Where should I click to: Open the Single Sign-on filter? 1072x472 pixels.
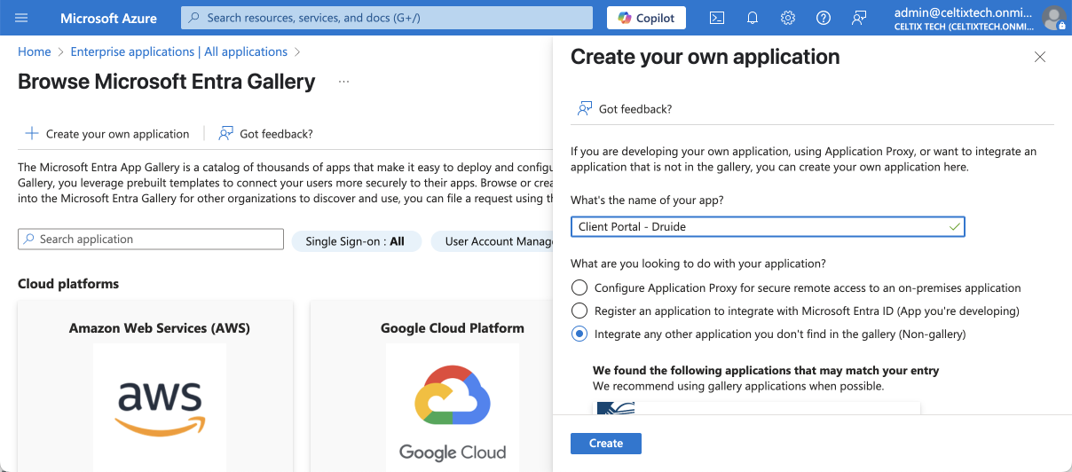[355, 241]
